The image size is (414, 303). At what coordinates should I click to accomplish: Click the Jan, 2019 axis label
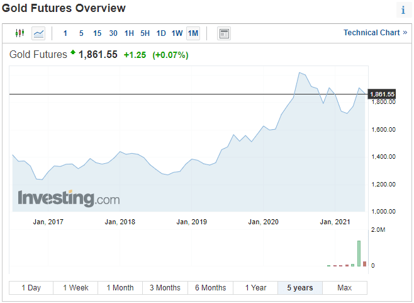click(x=192, y=222)
